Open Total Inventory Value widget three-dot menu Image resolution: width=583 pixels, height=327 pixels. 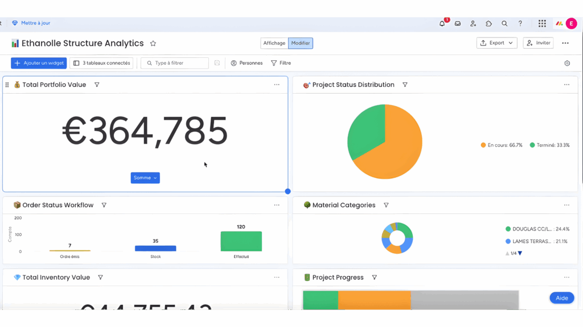[x=277, y=277]
